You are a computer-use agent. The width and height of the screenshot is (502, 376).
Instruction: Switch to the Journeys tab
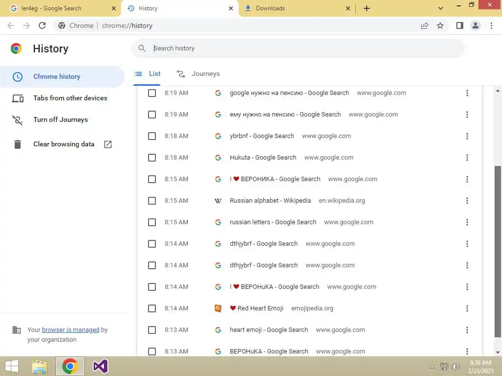198,74
